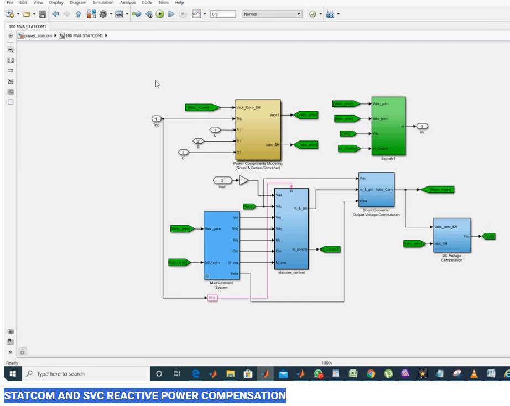Expand the Build Model dropdown arrow

pos(339,14)
